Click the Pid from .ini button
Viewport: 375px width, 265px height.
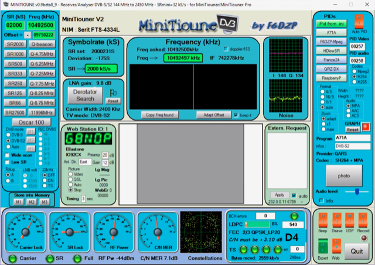point(332,24)
